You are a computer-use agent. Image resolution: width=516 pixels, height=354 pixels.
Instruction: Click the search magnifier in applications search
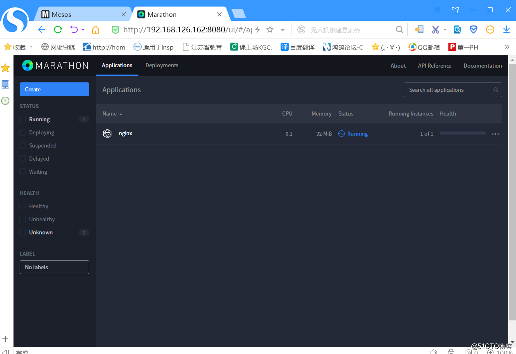tap(496, 90)
